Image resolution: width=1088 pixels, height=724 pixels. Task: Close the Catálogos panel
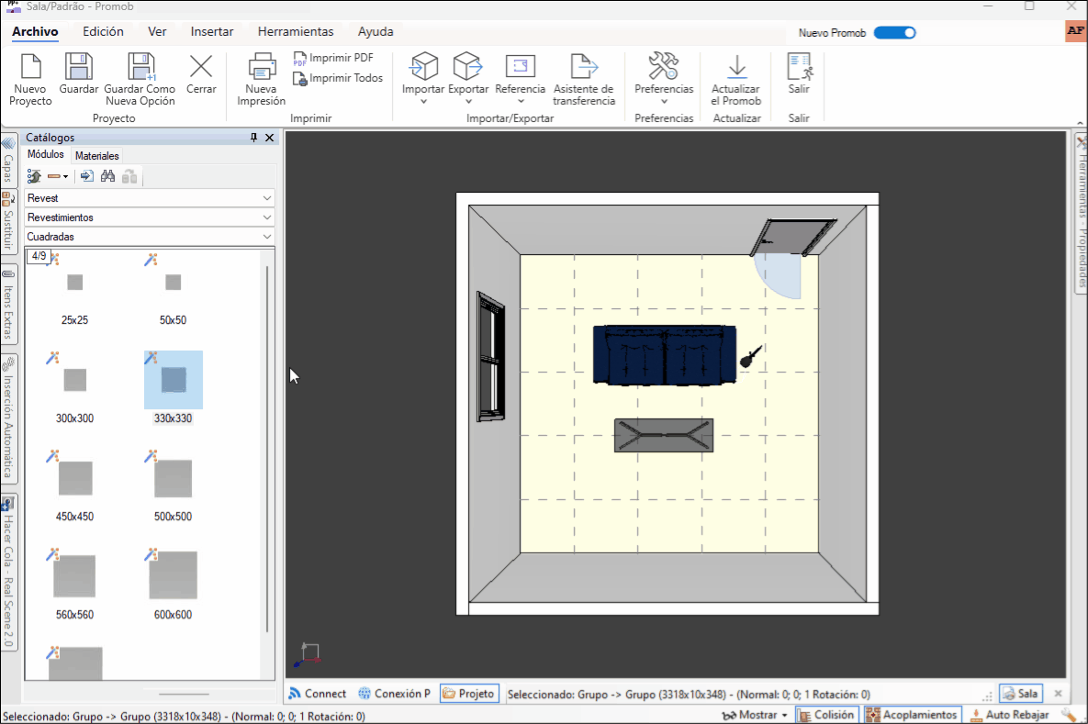click(270, 138)
